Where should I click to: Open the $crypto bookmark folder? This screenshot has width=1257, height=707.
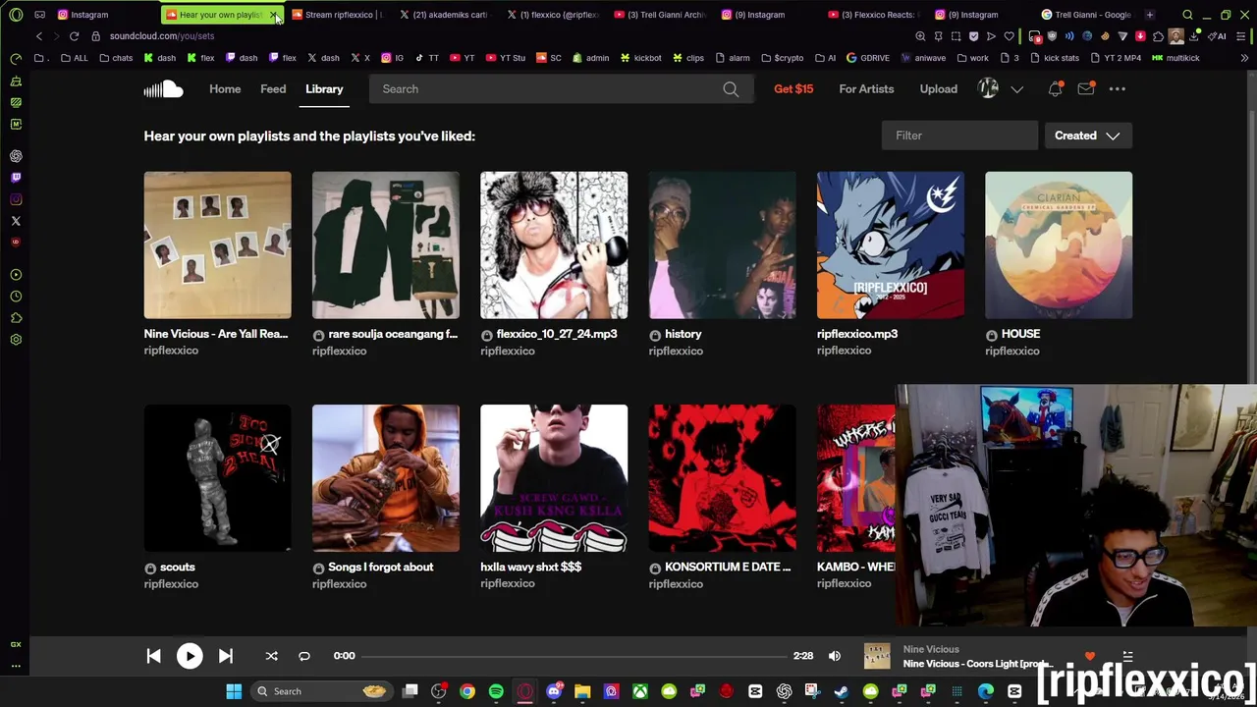[782, 58]
